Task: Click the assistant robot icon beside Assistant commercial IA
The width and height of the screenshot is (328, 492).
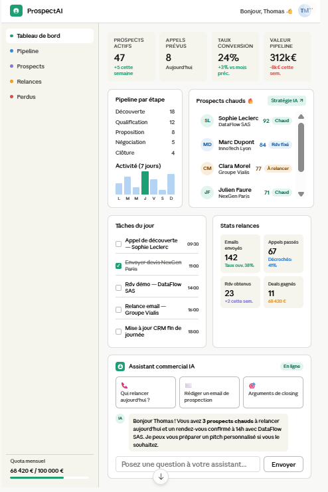Action: coord(120,366)
